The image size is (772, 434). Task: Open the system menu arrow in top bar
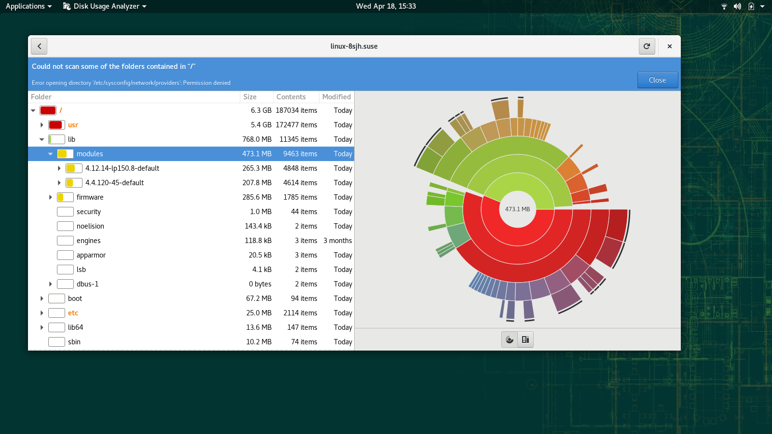point(762,6)
